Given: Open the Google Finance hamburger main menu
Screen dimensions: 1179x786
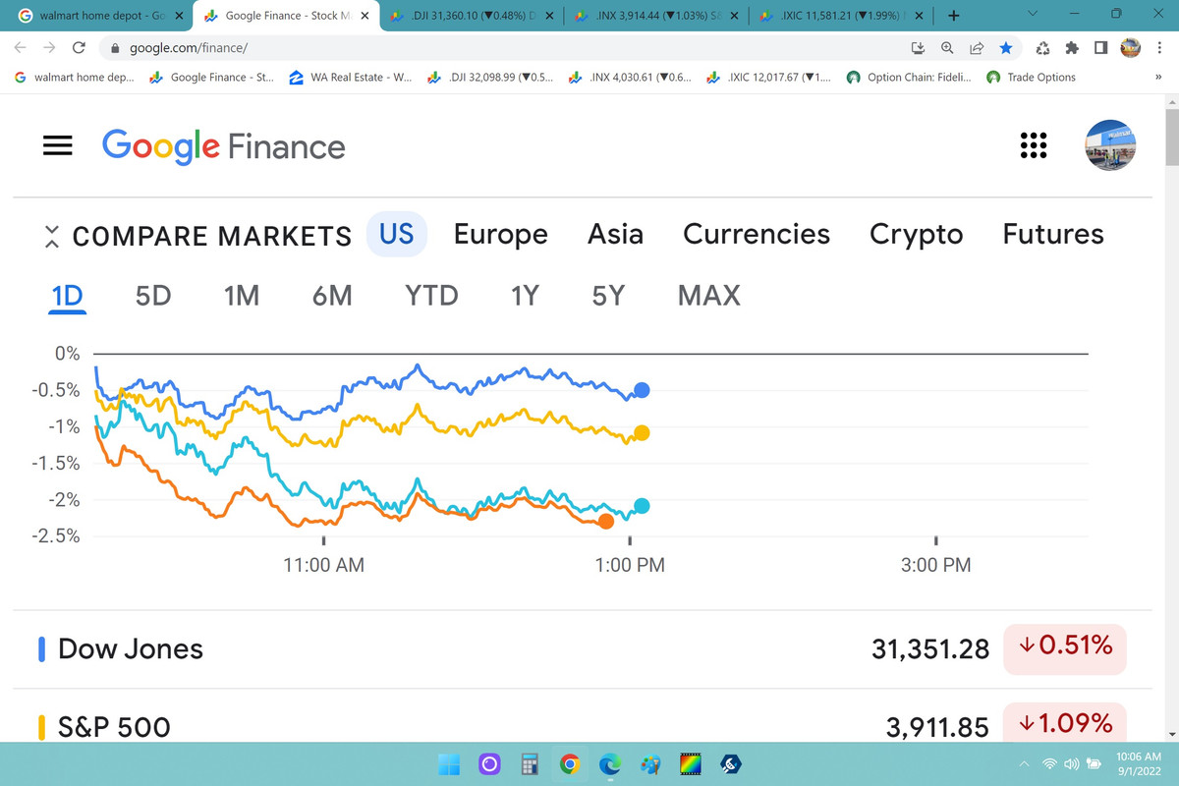Looking at the screenshot, I should coord(58,145).
